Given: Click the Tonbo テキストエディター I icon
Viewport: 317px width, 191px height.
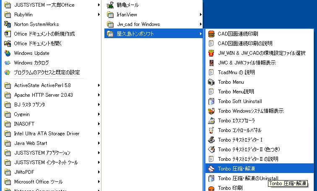Looking at the screenshot, I should coord(211,140).
